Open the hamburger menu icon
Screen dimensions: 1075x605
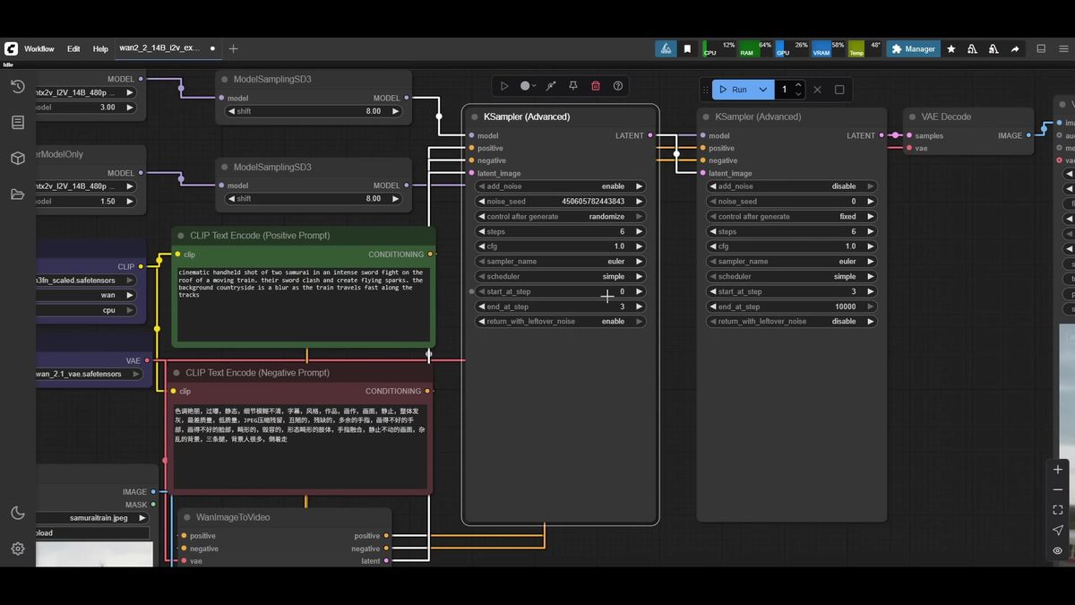click(x=1062, y=48)
